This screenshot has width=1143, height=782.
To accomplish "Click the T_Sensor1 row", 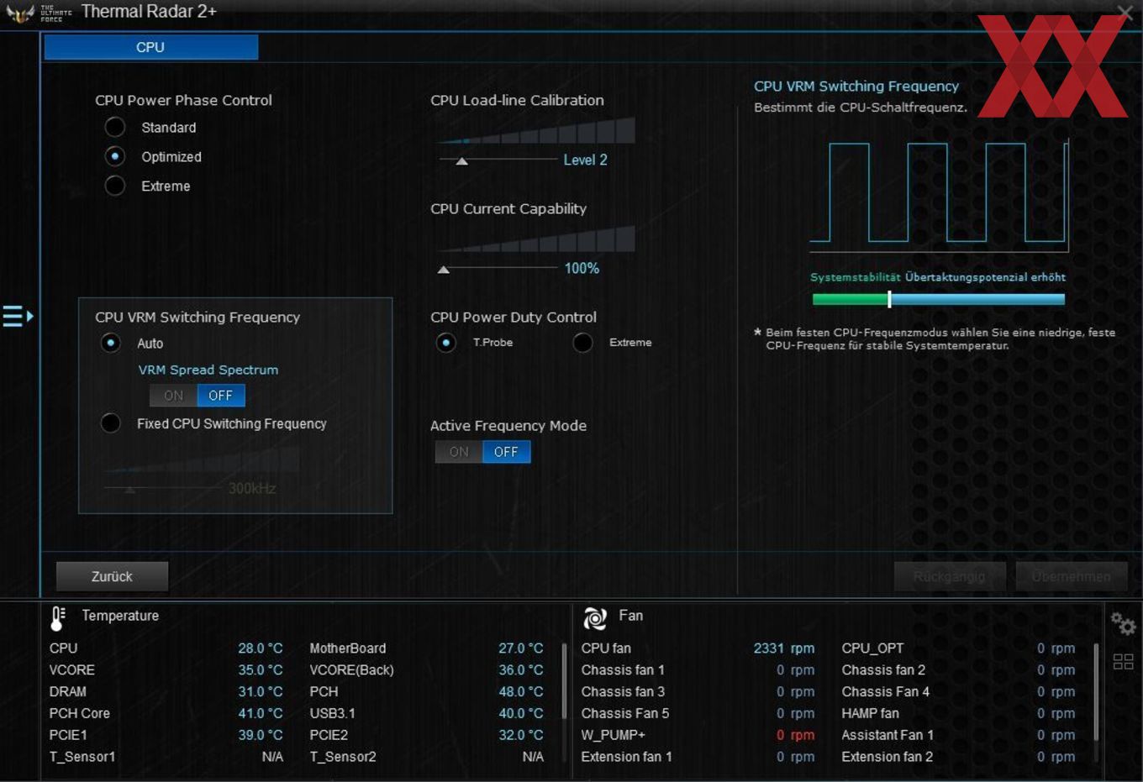I will (166, 757).
